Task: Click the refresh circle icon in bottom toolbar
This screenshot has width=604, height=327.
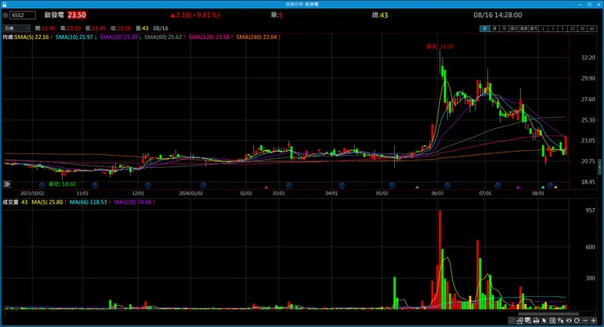Action: point(576,320)
